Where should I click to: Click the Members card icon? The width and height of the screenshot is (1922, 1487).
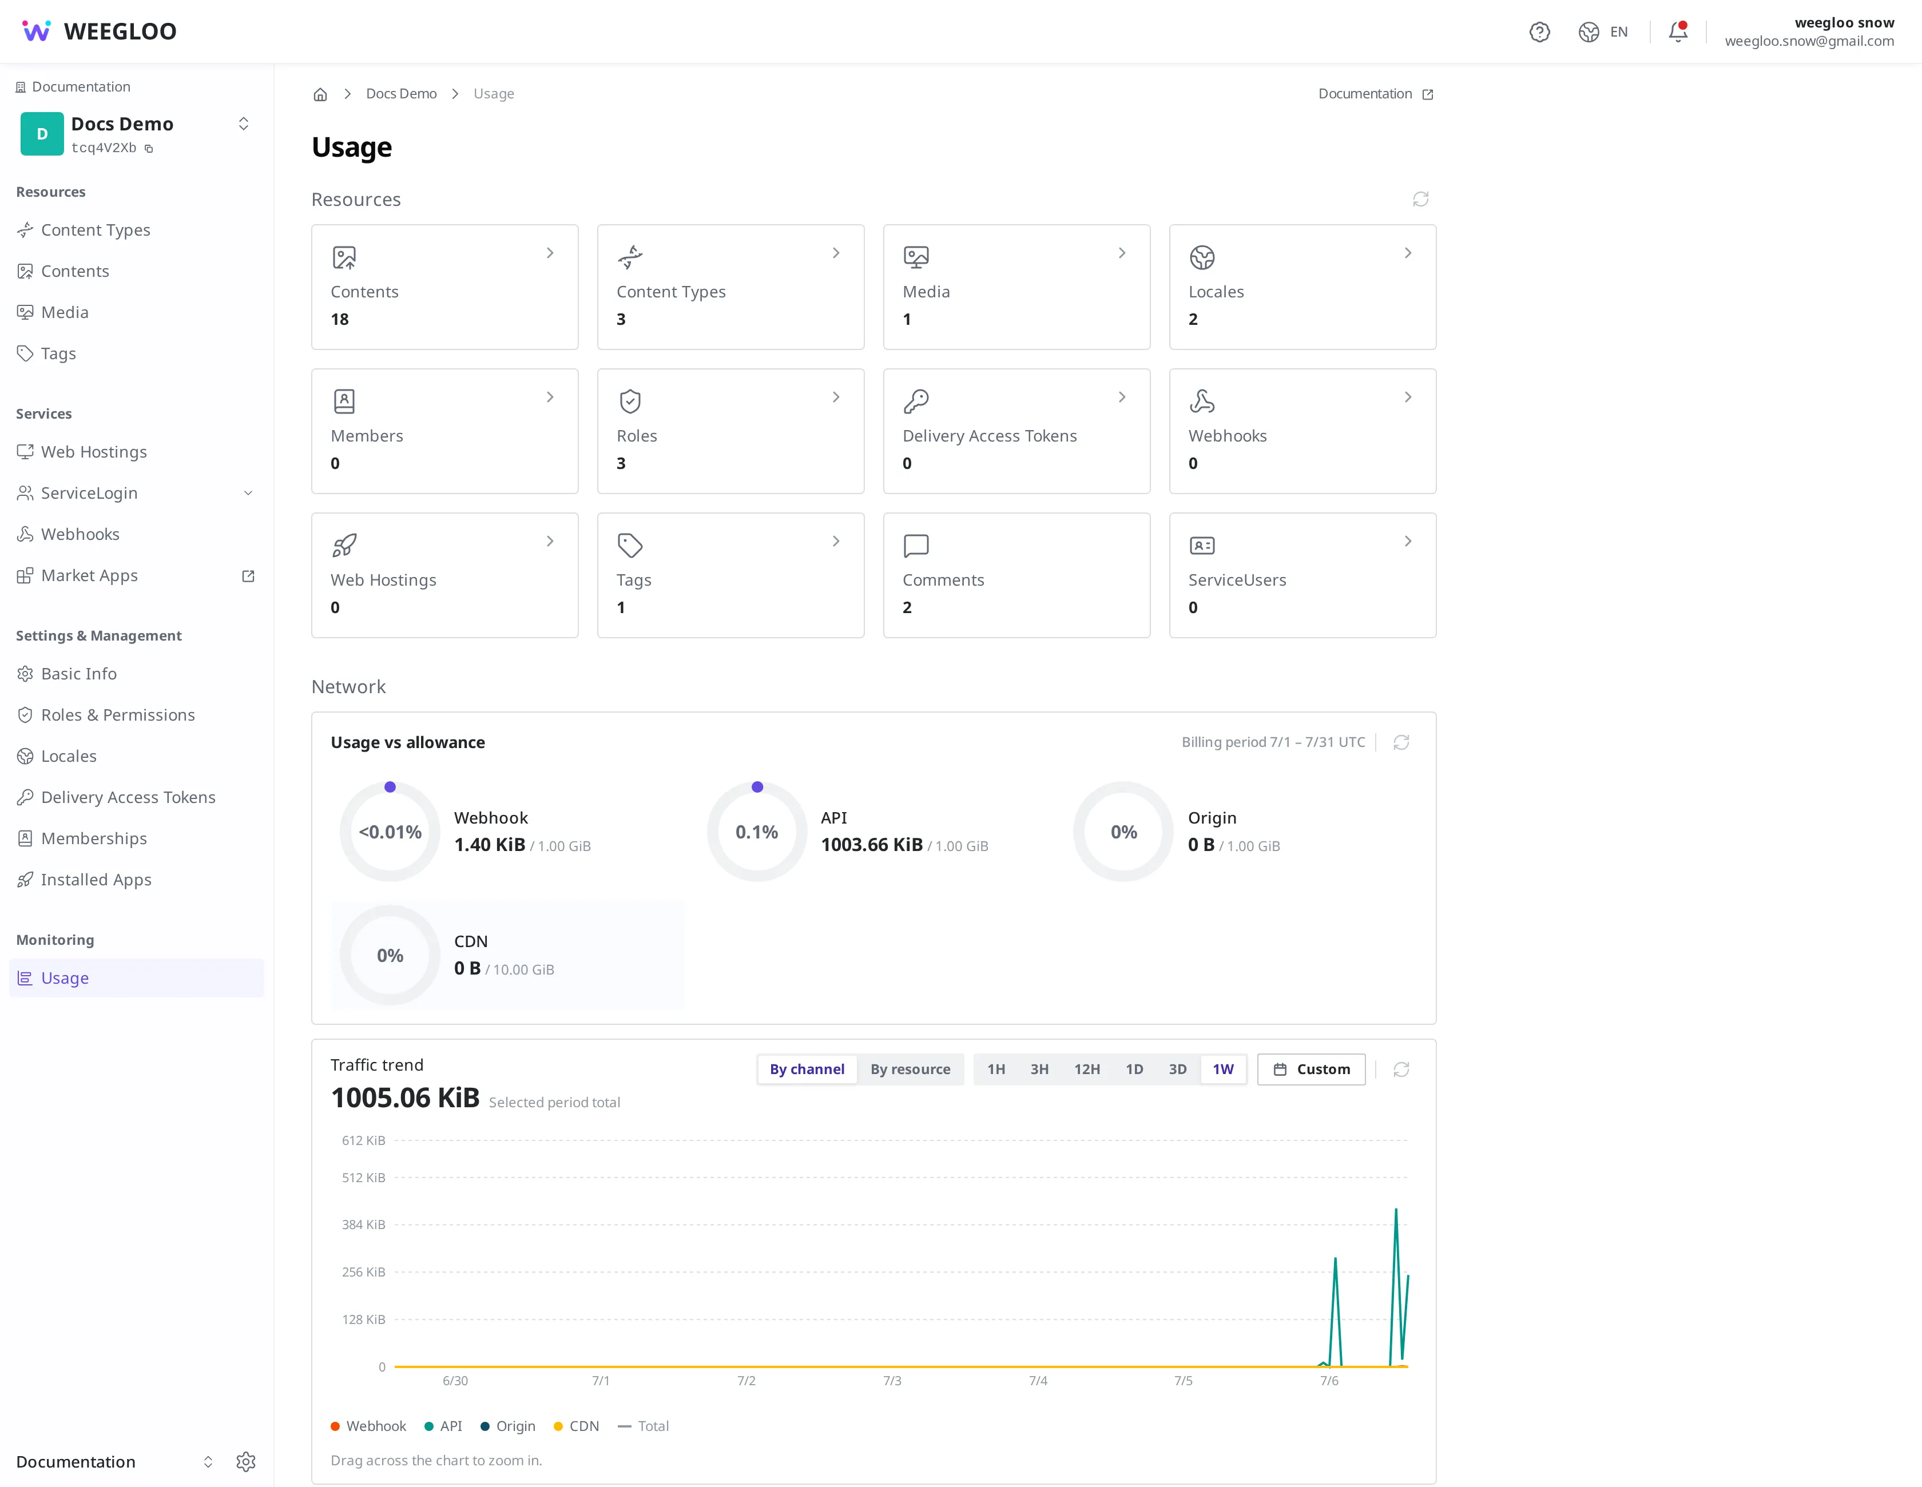[x=344, y=402]
